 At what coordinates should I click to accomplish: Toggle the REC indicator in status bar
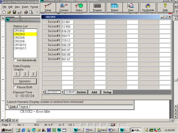coord(84,125)
